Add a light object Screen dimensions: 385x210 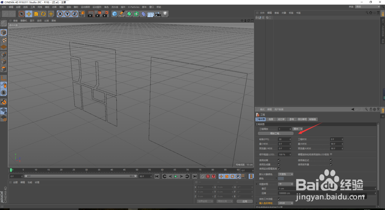[x=165, y=14]
